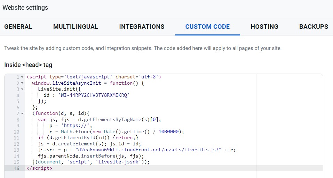This screenshot has height=178, width=333.
Task: Collapse the script tag fold on line 1
Action: [x=23, y=77]
